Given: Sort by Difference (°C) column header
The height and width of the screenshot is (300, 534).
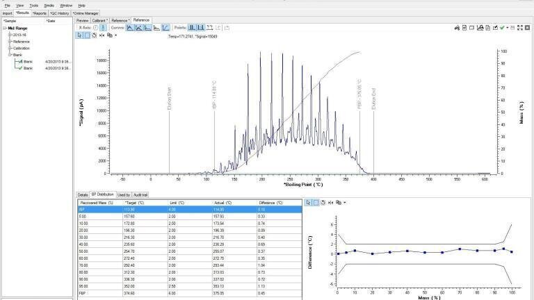Looking at the screenshot, I should 280,203.
